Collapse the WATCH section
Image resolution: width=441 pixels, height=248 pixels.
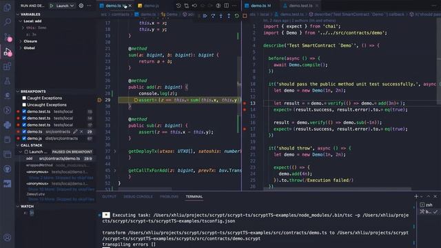[18, 207]
